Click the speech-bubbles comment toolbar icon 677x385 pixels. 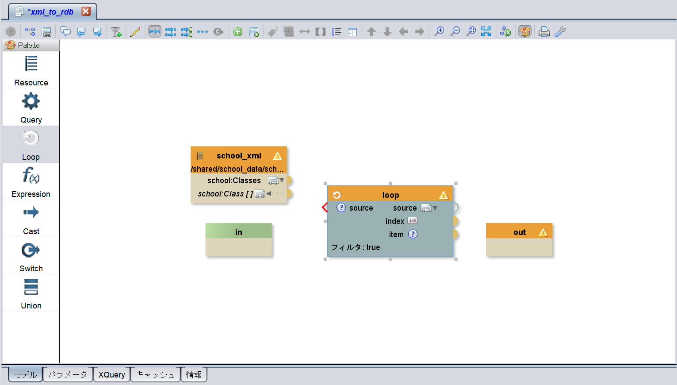coord(65,32)
